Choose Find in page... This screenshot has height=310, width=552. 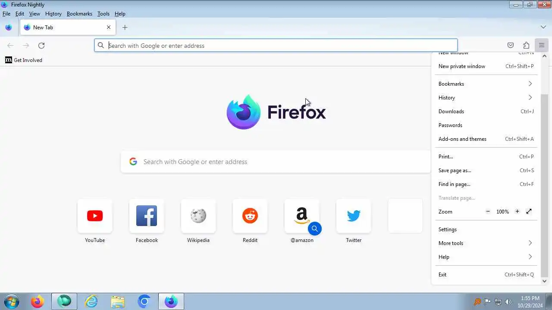(486, 184)
